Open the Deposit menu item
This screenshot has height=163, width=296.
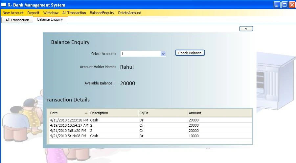33,13
